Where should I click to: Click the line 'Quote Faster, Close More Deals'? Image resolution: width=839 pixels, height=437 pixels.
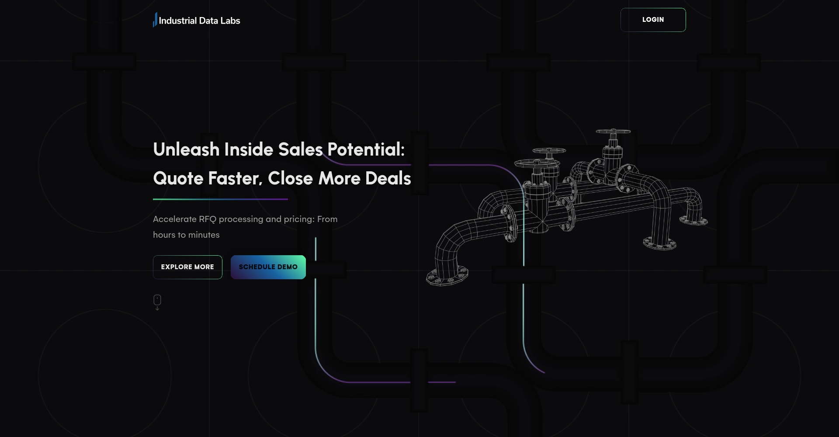(282, 178)
